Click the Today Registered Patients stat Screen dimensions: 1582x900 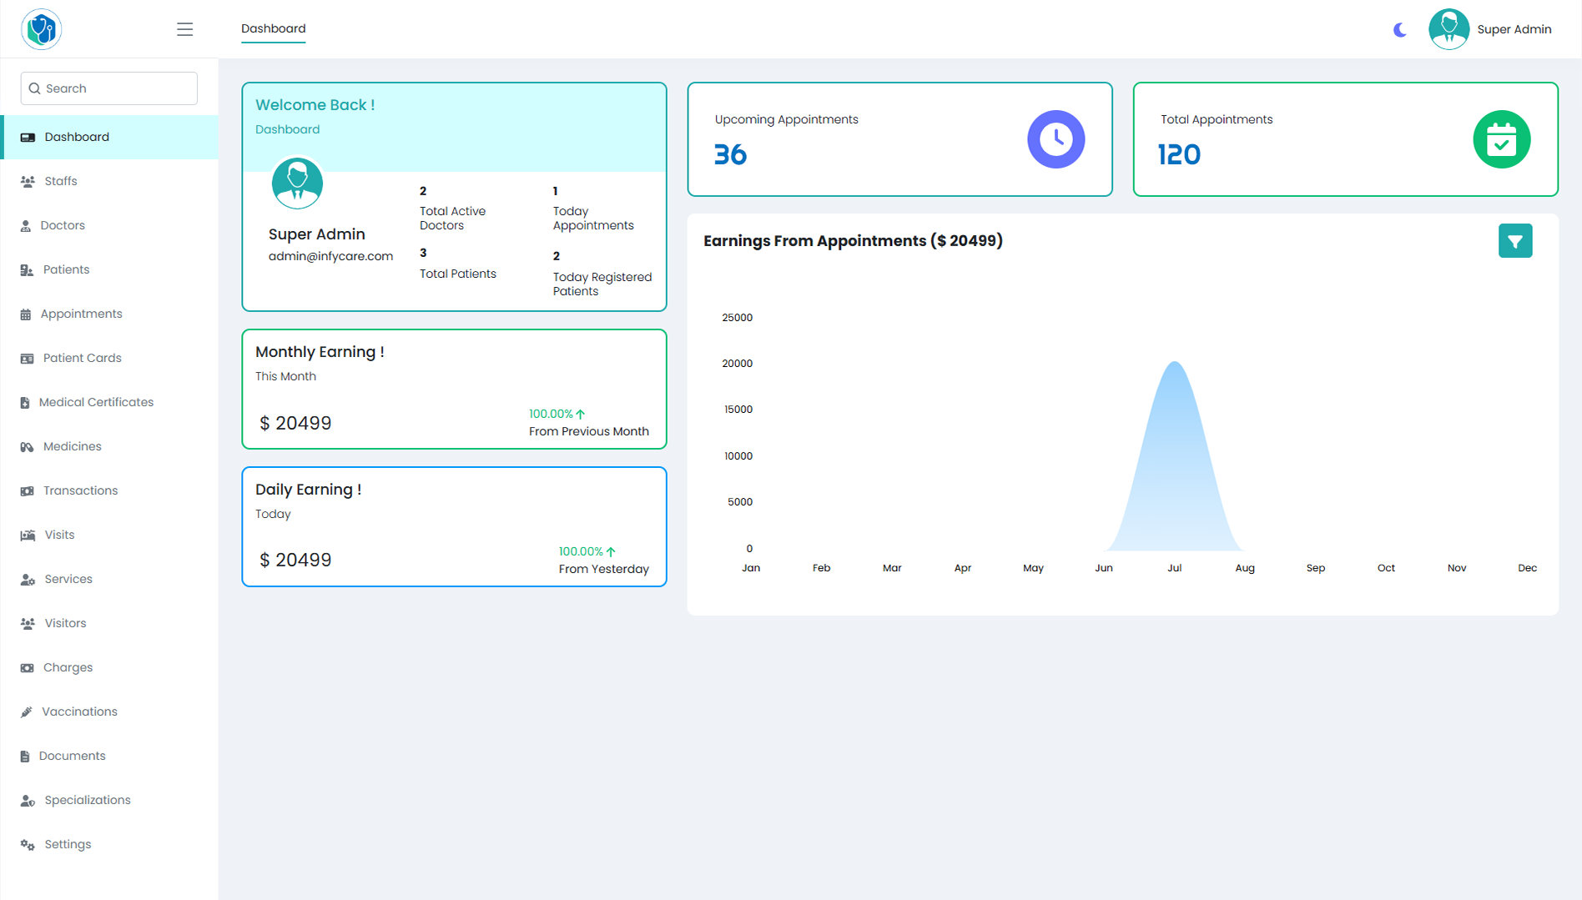tap(602, 274)
